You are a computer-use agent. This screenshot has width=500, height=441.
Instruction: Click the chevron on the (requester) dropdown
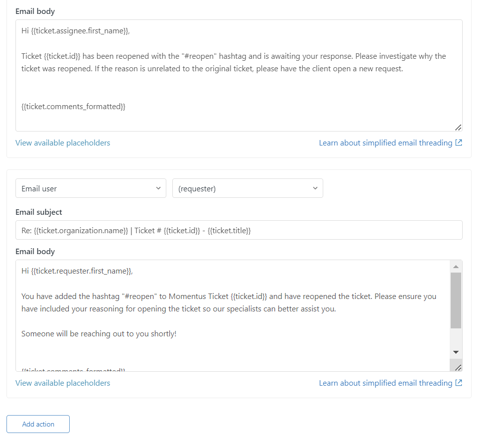(315, 188)
